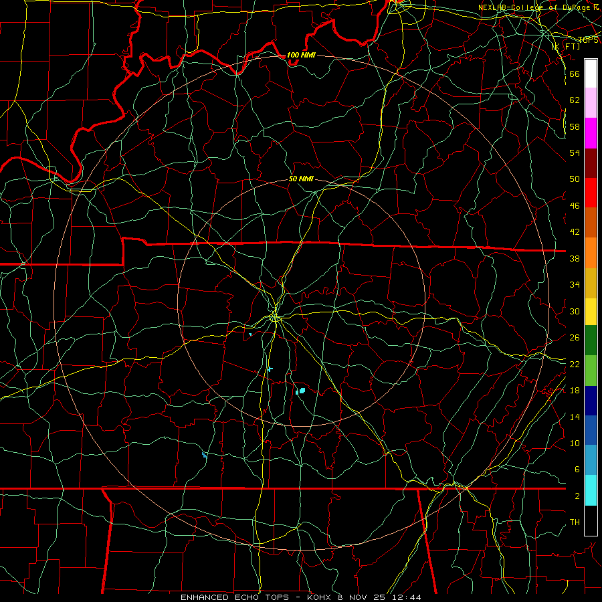Click the bright red legend swatch

pyautogui.click(x=591, y=193)
